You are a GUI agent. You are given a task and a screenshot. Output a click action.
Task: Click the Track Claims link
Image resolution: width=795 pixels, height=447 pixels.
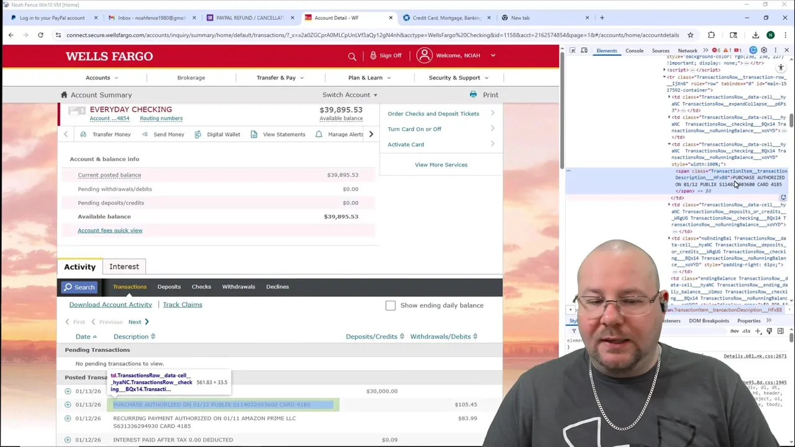(183, 305)
